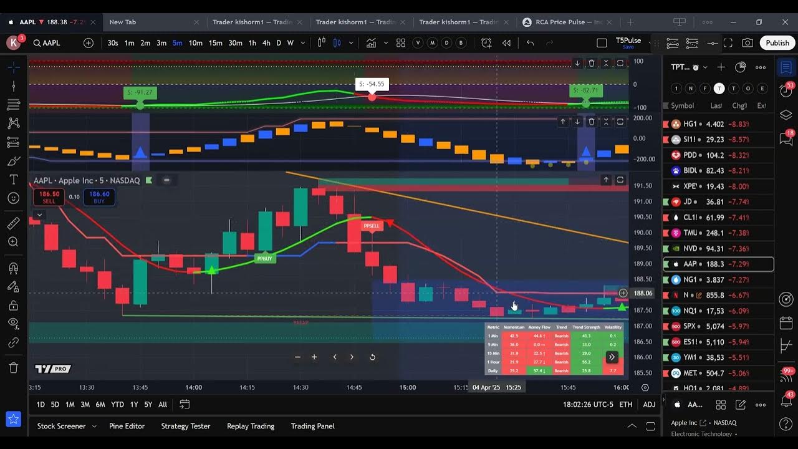Expand the chart style dropdown arrow

[351, 43]
